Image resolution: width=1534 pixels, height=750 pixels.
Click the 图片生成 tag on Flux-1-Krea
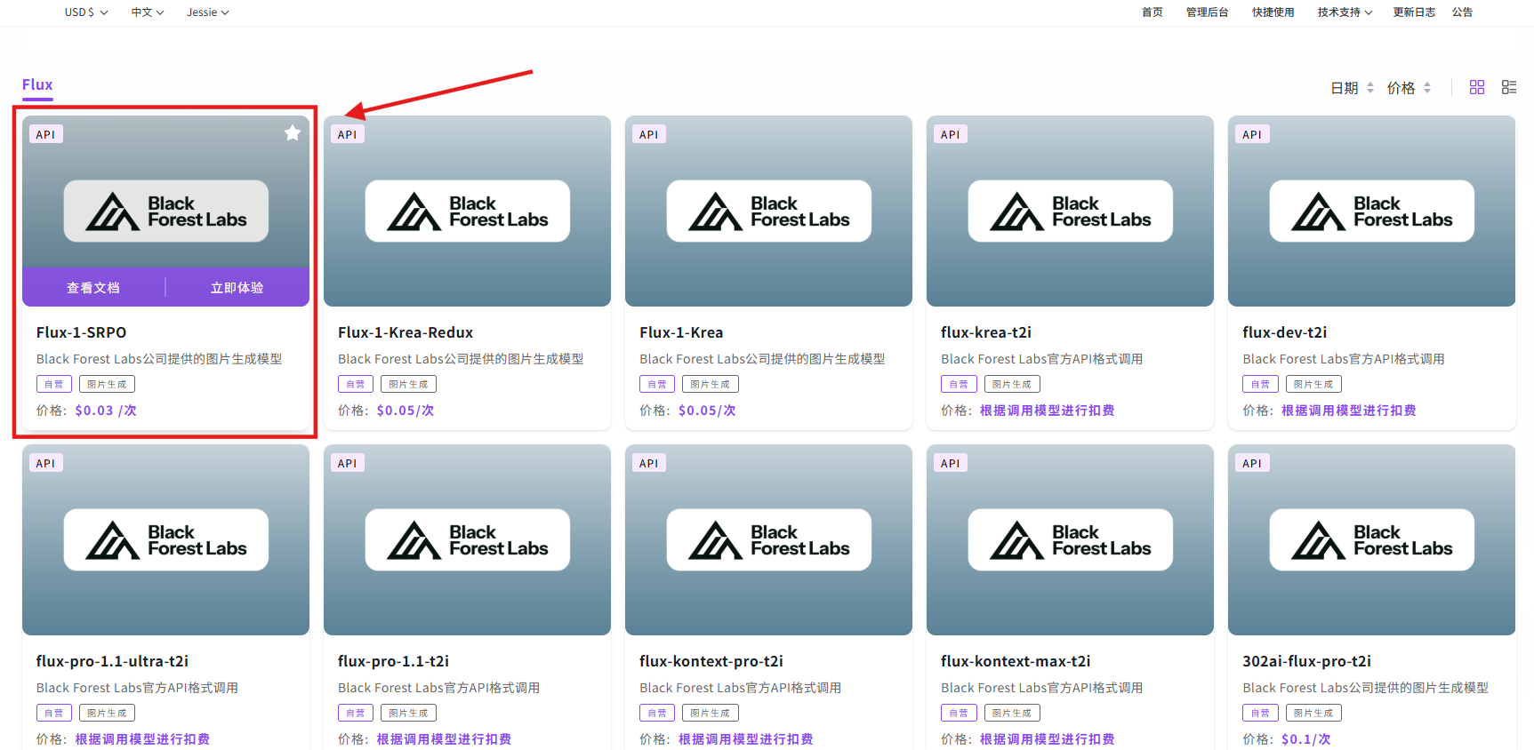pyautogui.click(x=710, y=384)
